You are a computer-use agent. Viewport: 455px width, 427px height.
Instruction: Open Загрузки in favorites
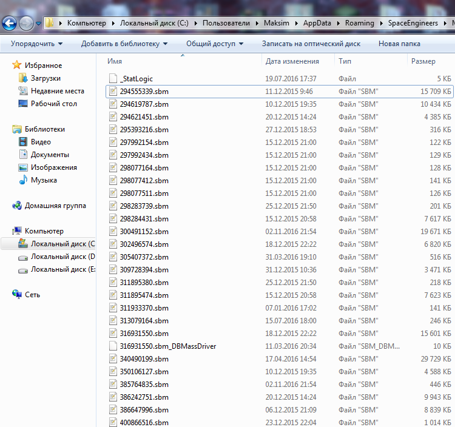[x=45, y=78]
